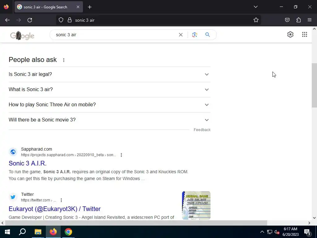This screenshot has height=238, width=317.
Task: Click the scroll down arrow of the page
Action: [x=314, y=218]
